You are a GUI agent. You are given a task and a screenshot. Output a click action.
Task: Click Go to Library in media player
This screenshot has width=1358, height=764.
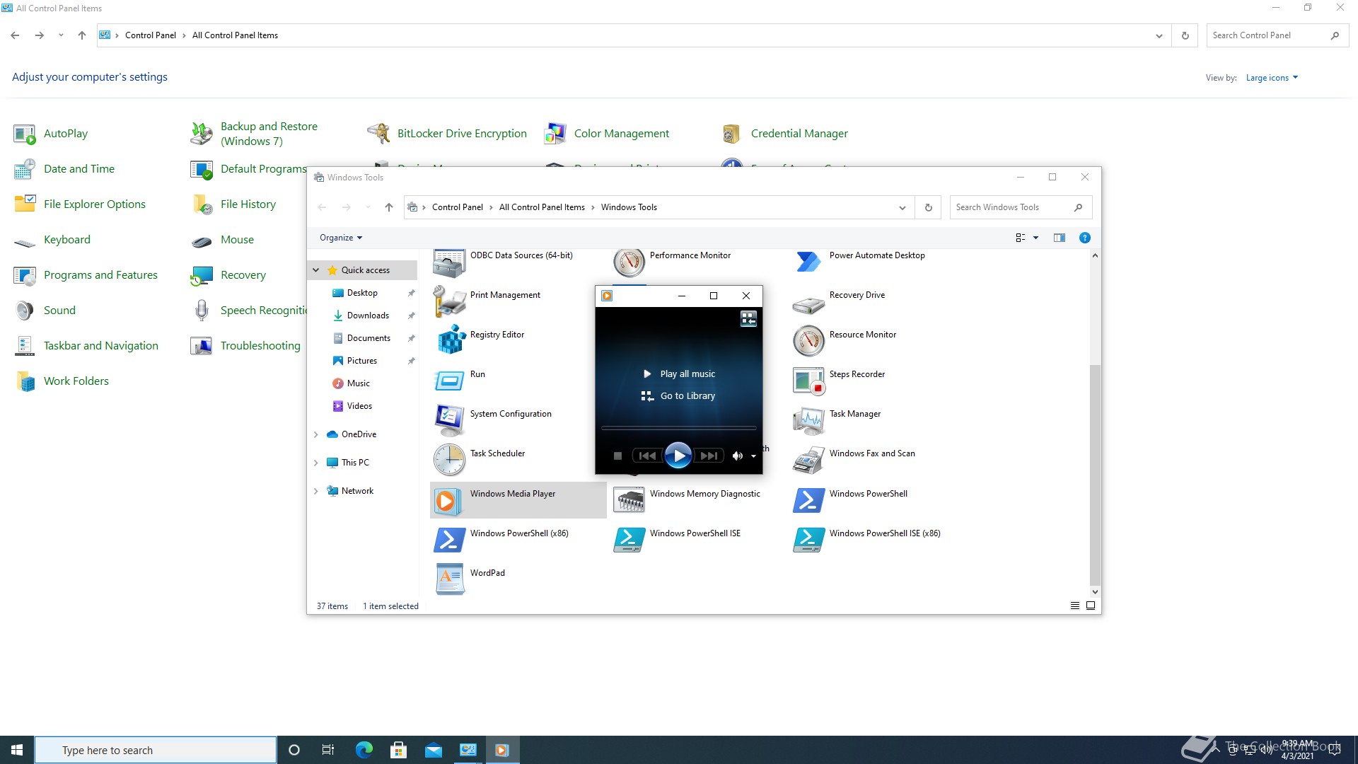pos(679,396)
